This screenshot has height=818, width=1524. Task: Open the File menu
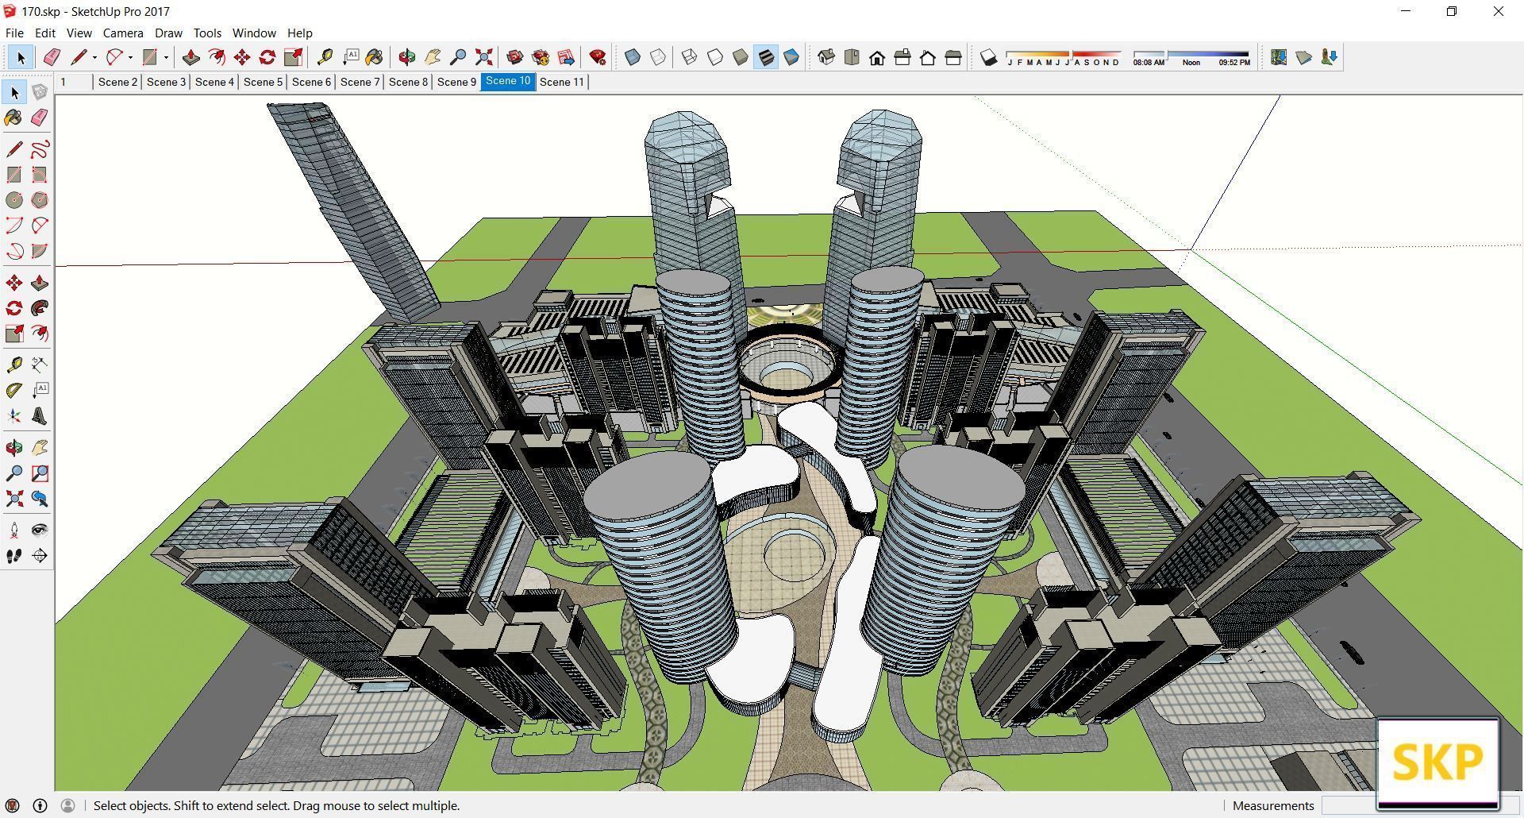tap(14, 33)
